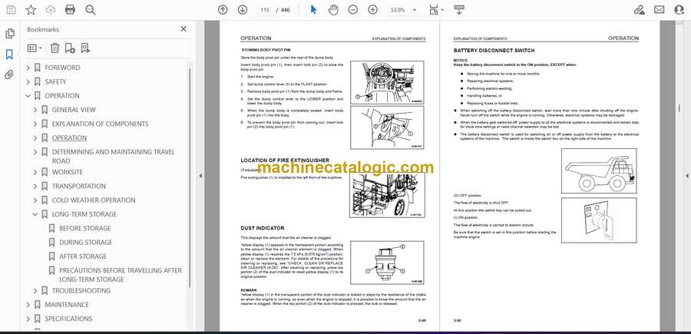
Task: Click the Find text magnifier icon
Action: tap(91, 10)
